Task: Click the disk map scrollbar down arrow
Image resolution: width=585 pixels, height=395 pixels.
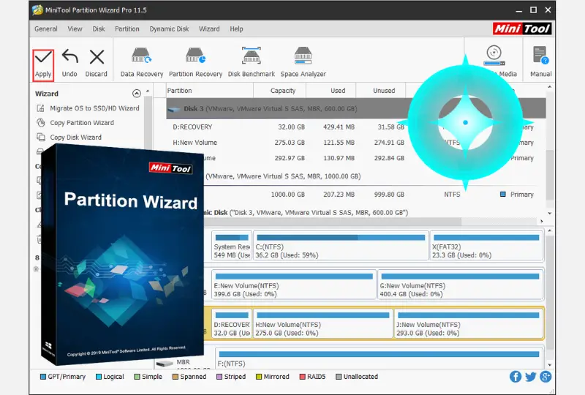Action: coord(550,365)
